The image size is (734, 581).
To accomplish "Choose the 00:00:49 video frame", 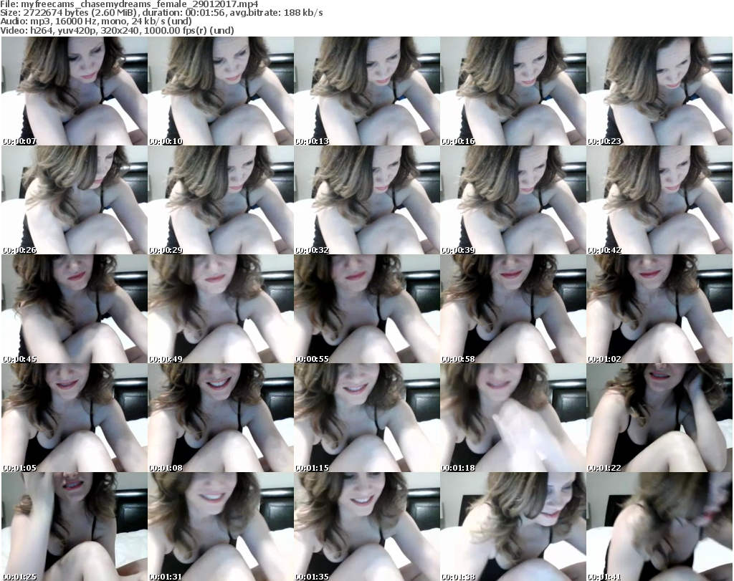I will coord(221,309).
